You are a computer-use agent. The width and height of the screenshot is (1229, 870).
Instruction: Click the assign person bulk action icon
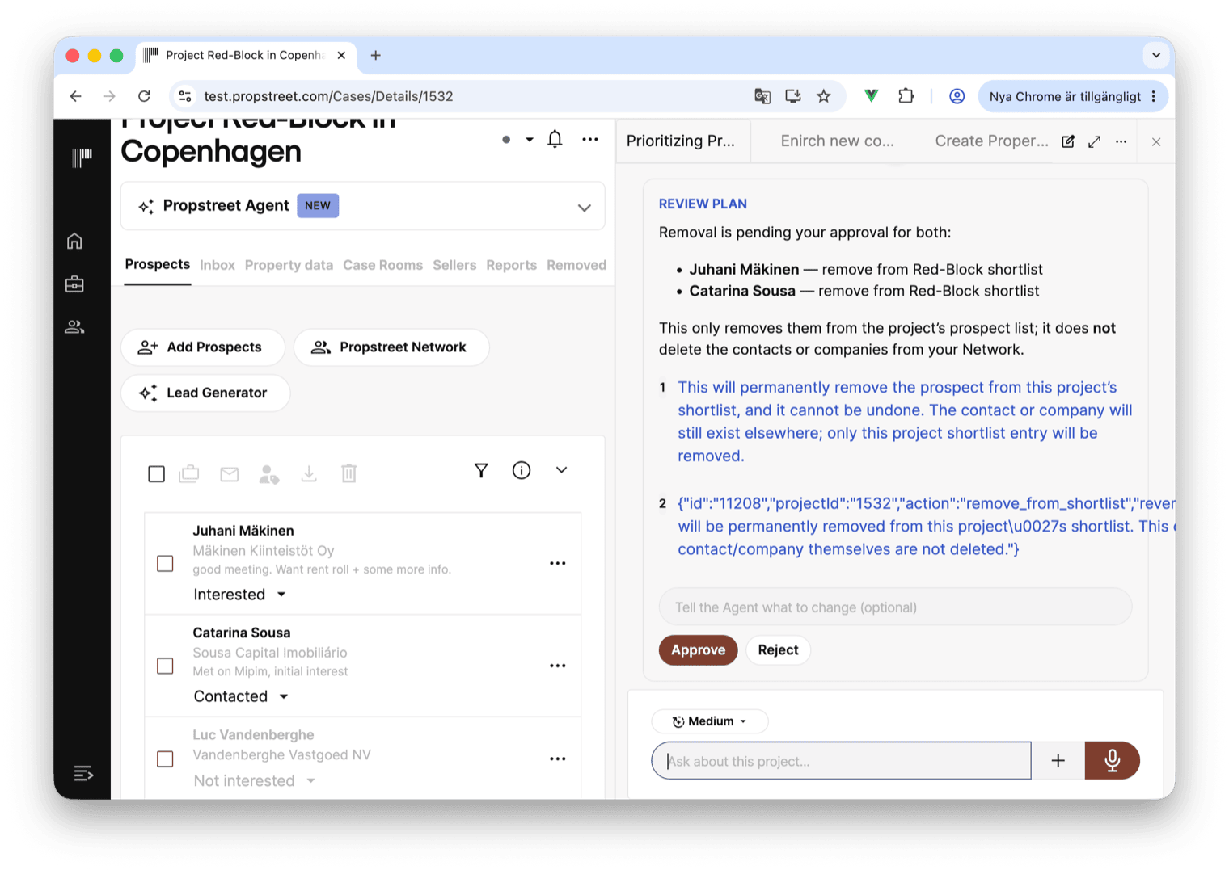click(x=269, y=473)
